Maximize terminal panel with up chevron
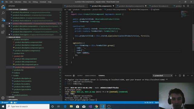The image size is (194, 109). coord(188,75)
